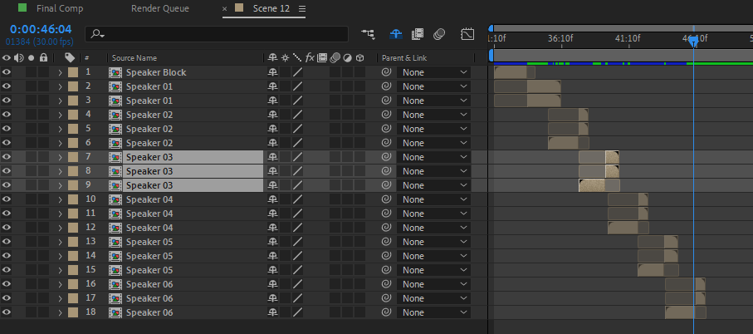
Task: Click the layer search field
Action: pyautogui.click(x=220, y=34)
